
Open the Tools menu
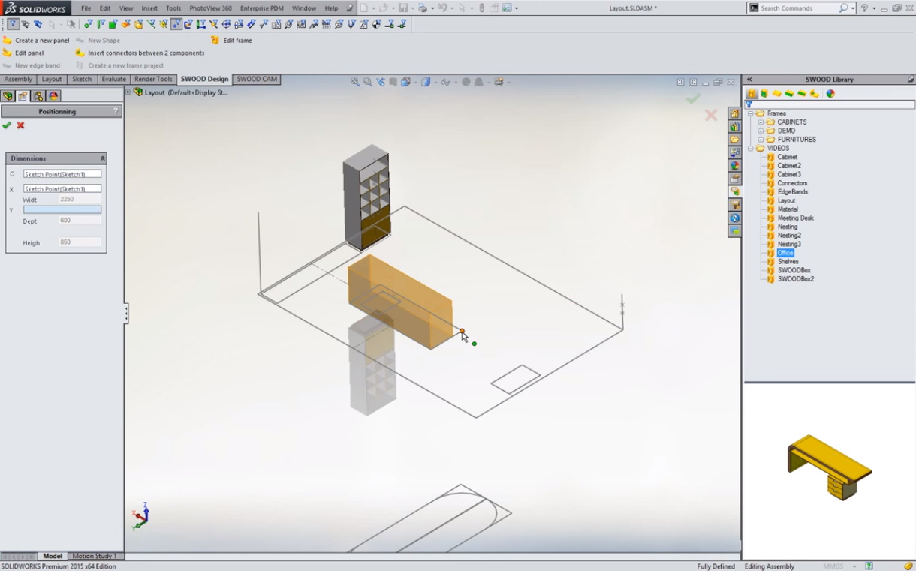pos(173,8)
